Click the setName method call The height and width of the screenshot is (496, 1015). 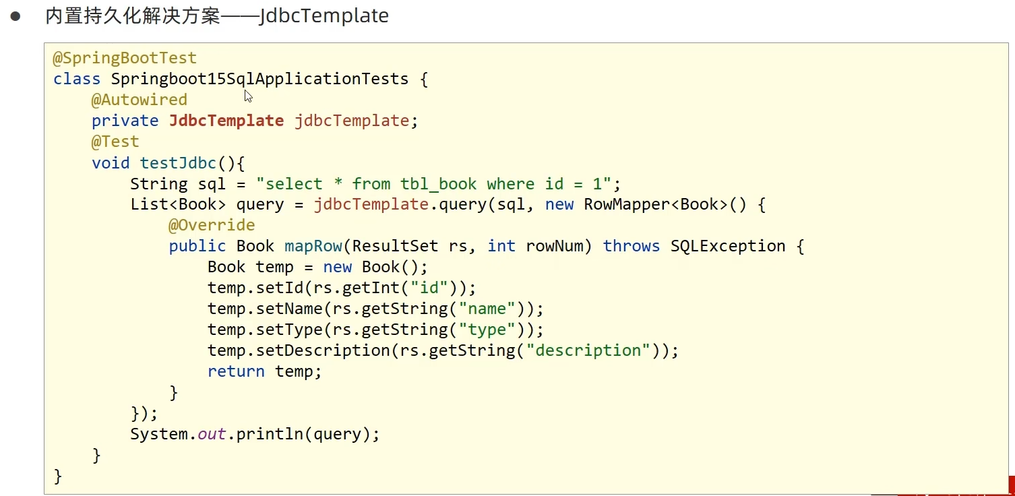289,309
